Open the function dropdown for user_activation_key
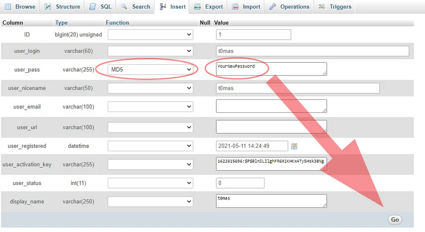The height and width of the screenshot is (232, 425). click(151, 164)
